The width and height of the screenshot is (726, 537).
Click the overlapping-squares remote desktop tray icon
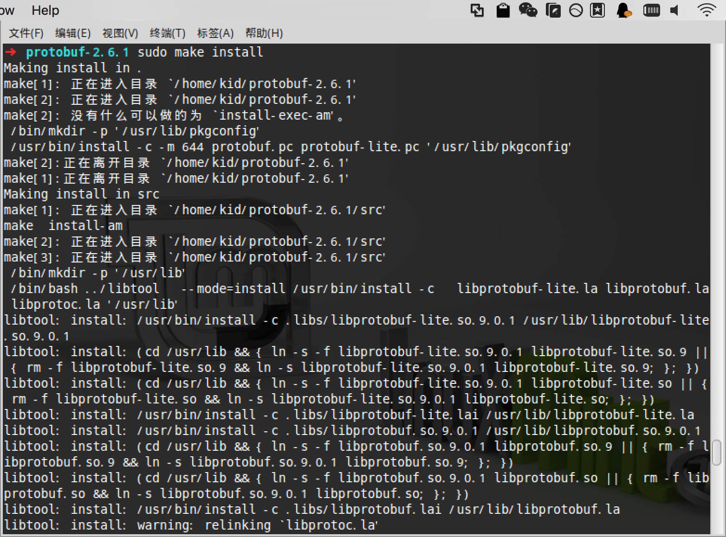477,10
